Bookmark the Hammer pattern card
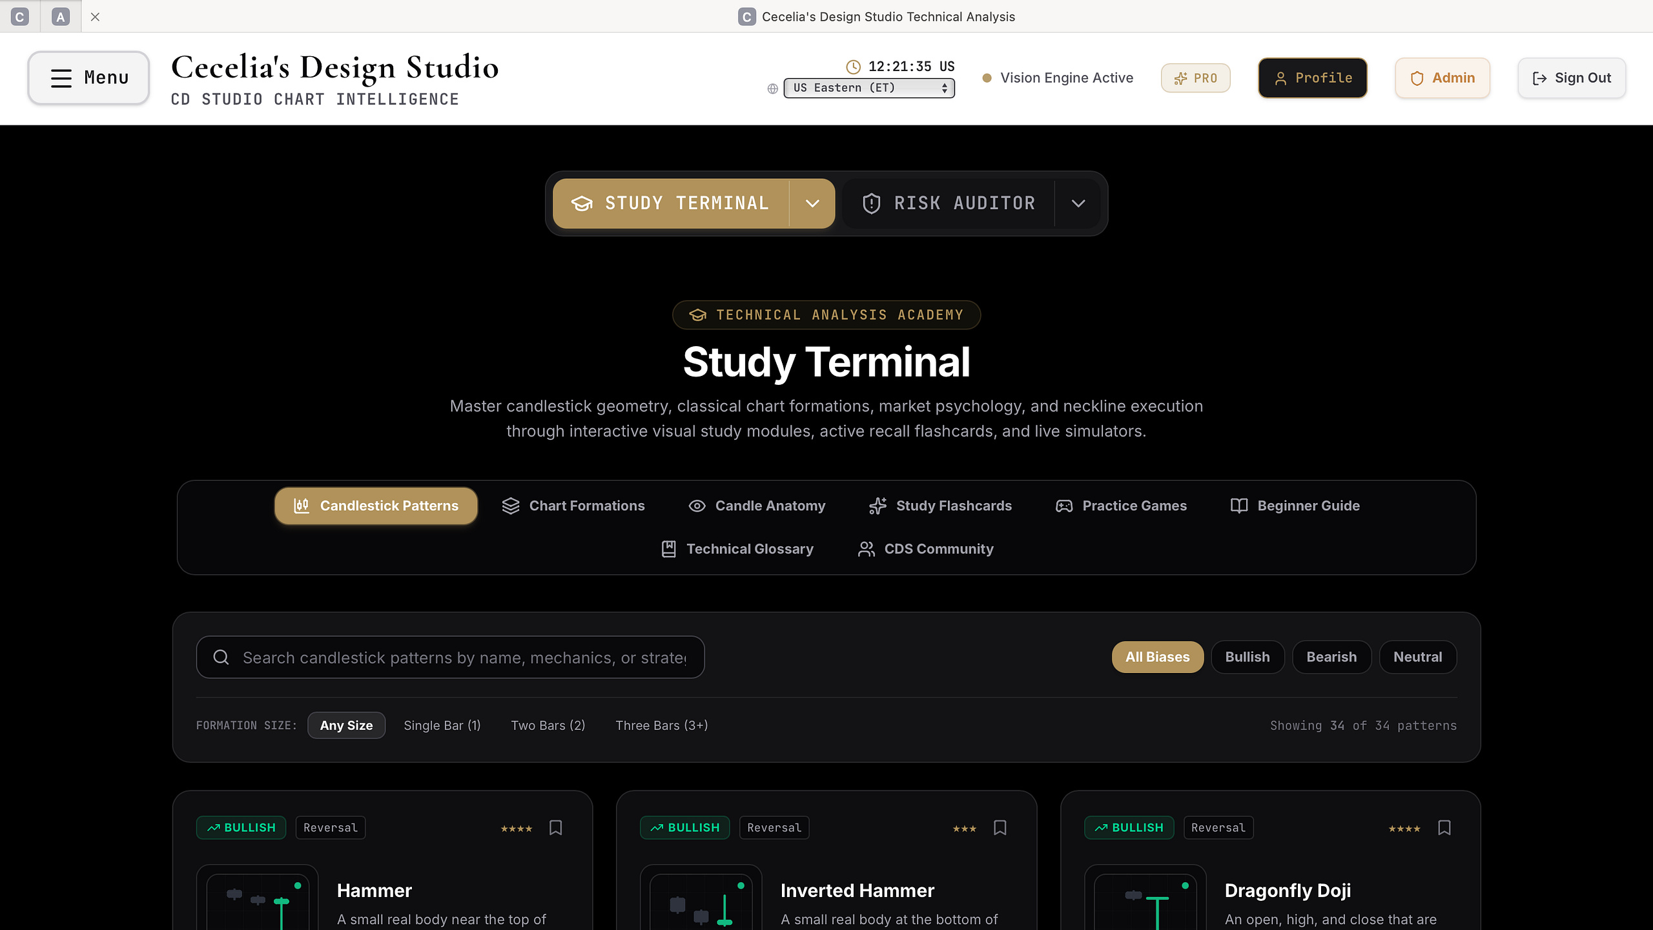1653x930 pixels. (555, 828)
